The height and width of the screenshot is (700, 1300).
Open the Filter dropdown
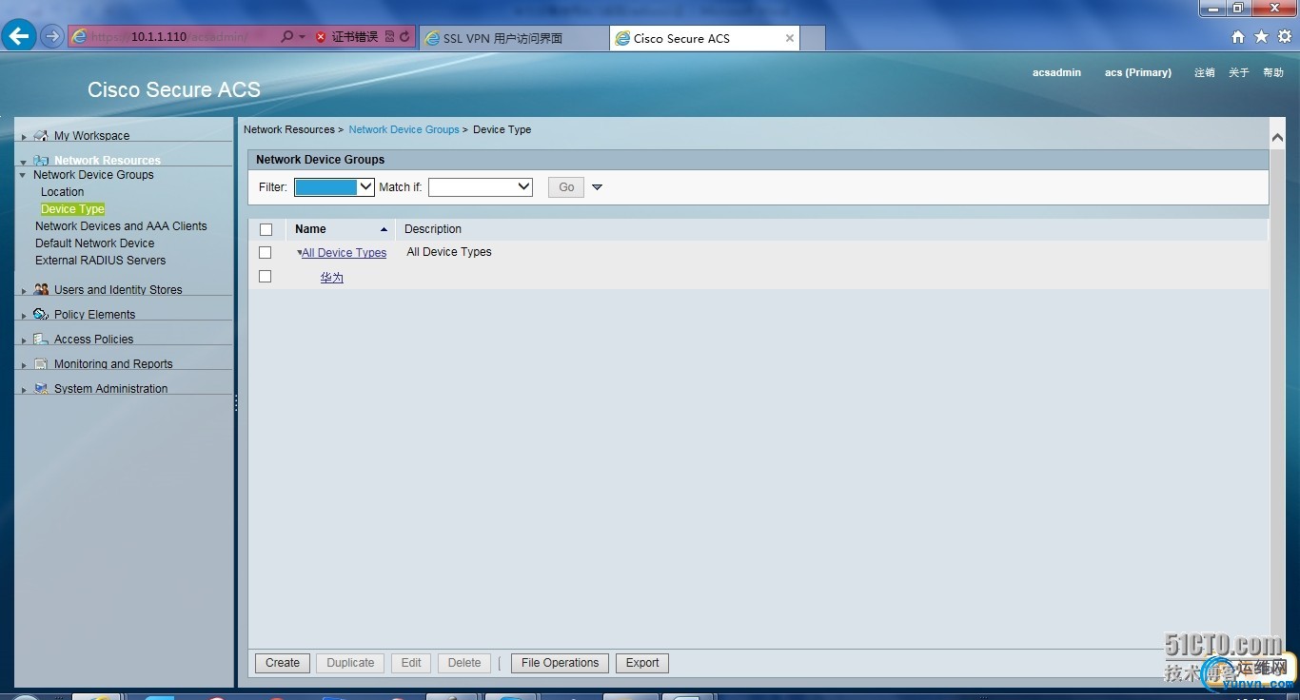point(334,187)
